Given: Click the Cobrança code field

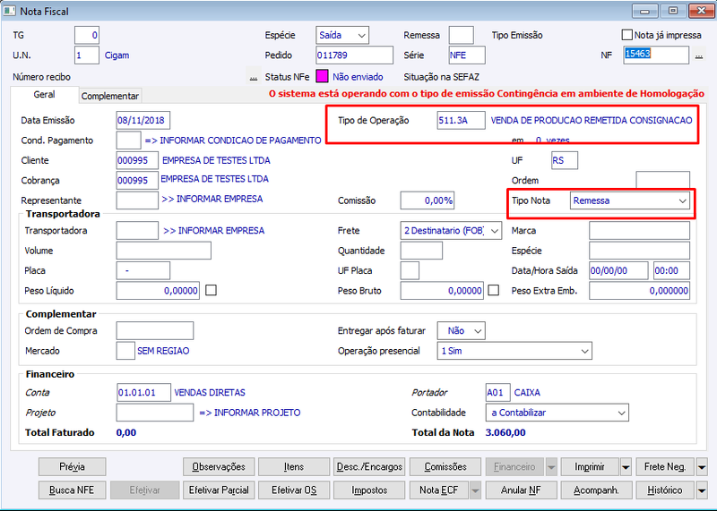Looking at the screenshot, I should point(137,181).
